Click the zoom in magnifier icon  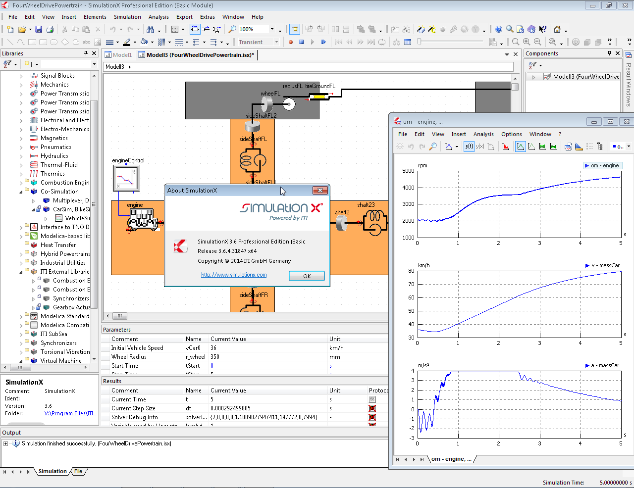click(x=527, y=42)
